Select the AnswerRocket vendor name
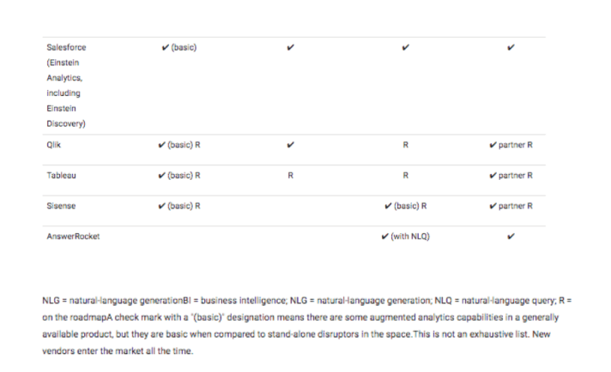This screenshot has width=611, height=372. [73, 237]
